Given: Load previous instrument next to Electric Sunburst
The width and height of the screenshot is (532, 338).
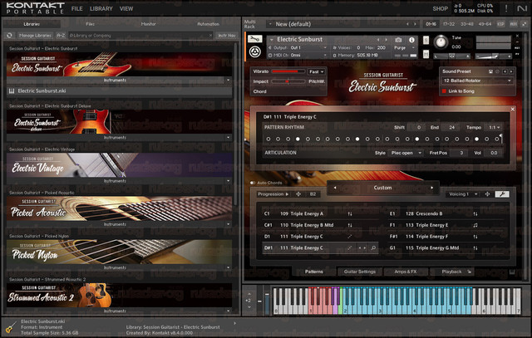Looking at the screenshot, I should (378, 40).
